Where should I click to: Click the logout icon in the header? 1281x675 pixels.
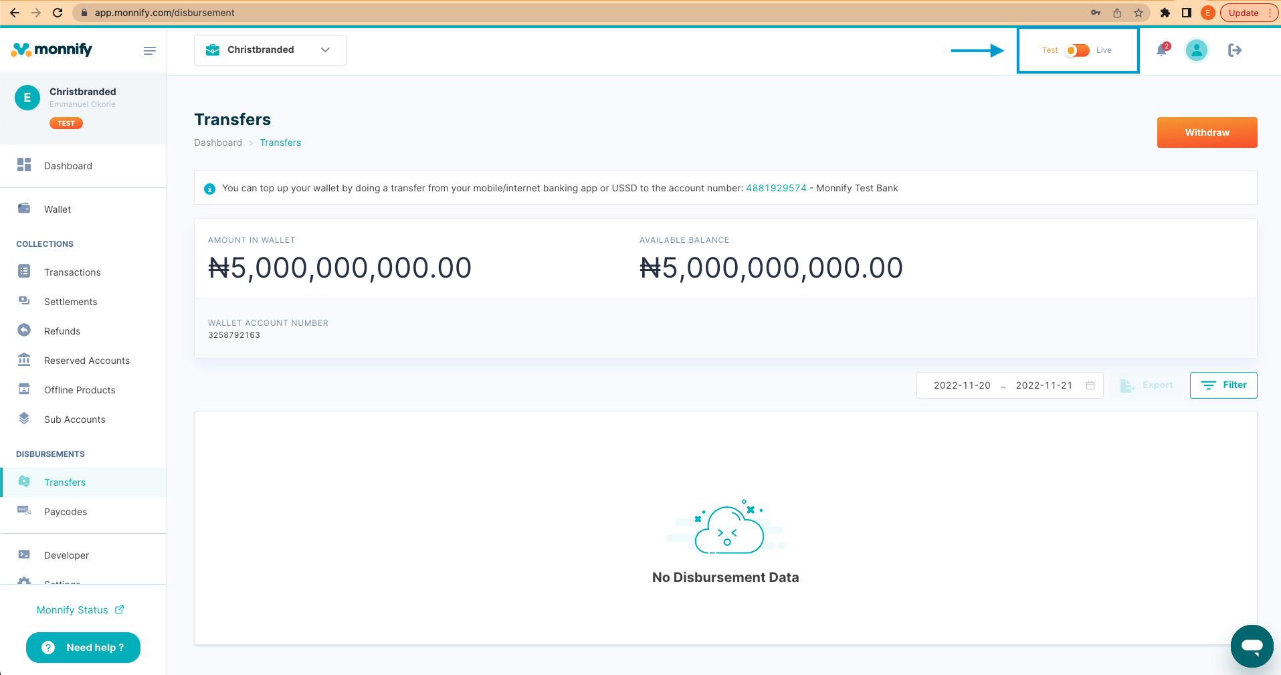tap(1234, 50)
